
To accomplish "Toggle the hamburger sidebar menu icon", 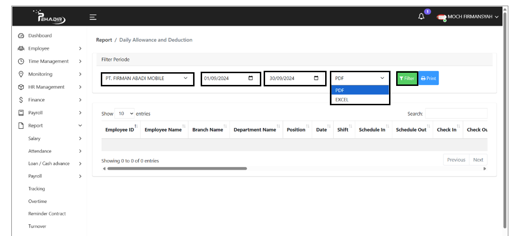I will point(93,17).
